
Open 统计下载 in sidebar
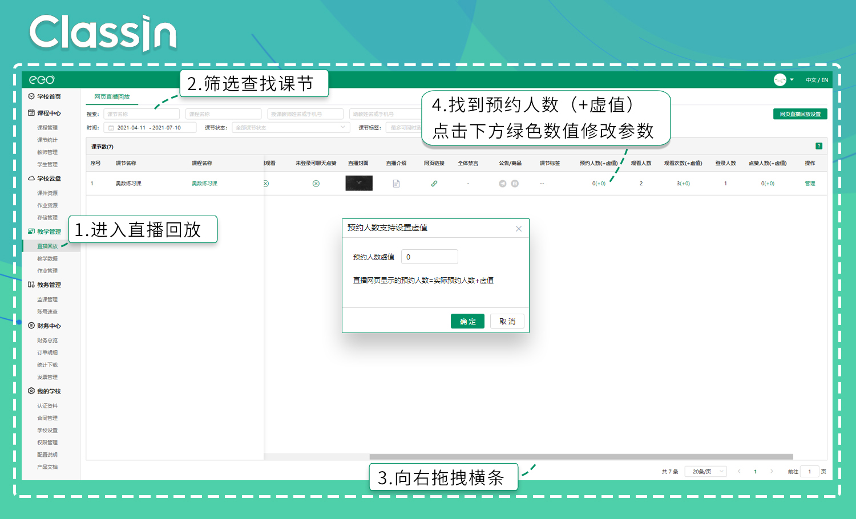click(x=47, y=365)
